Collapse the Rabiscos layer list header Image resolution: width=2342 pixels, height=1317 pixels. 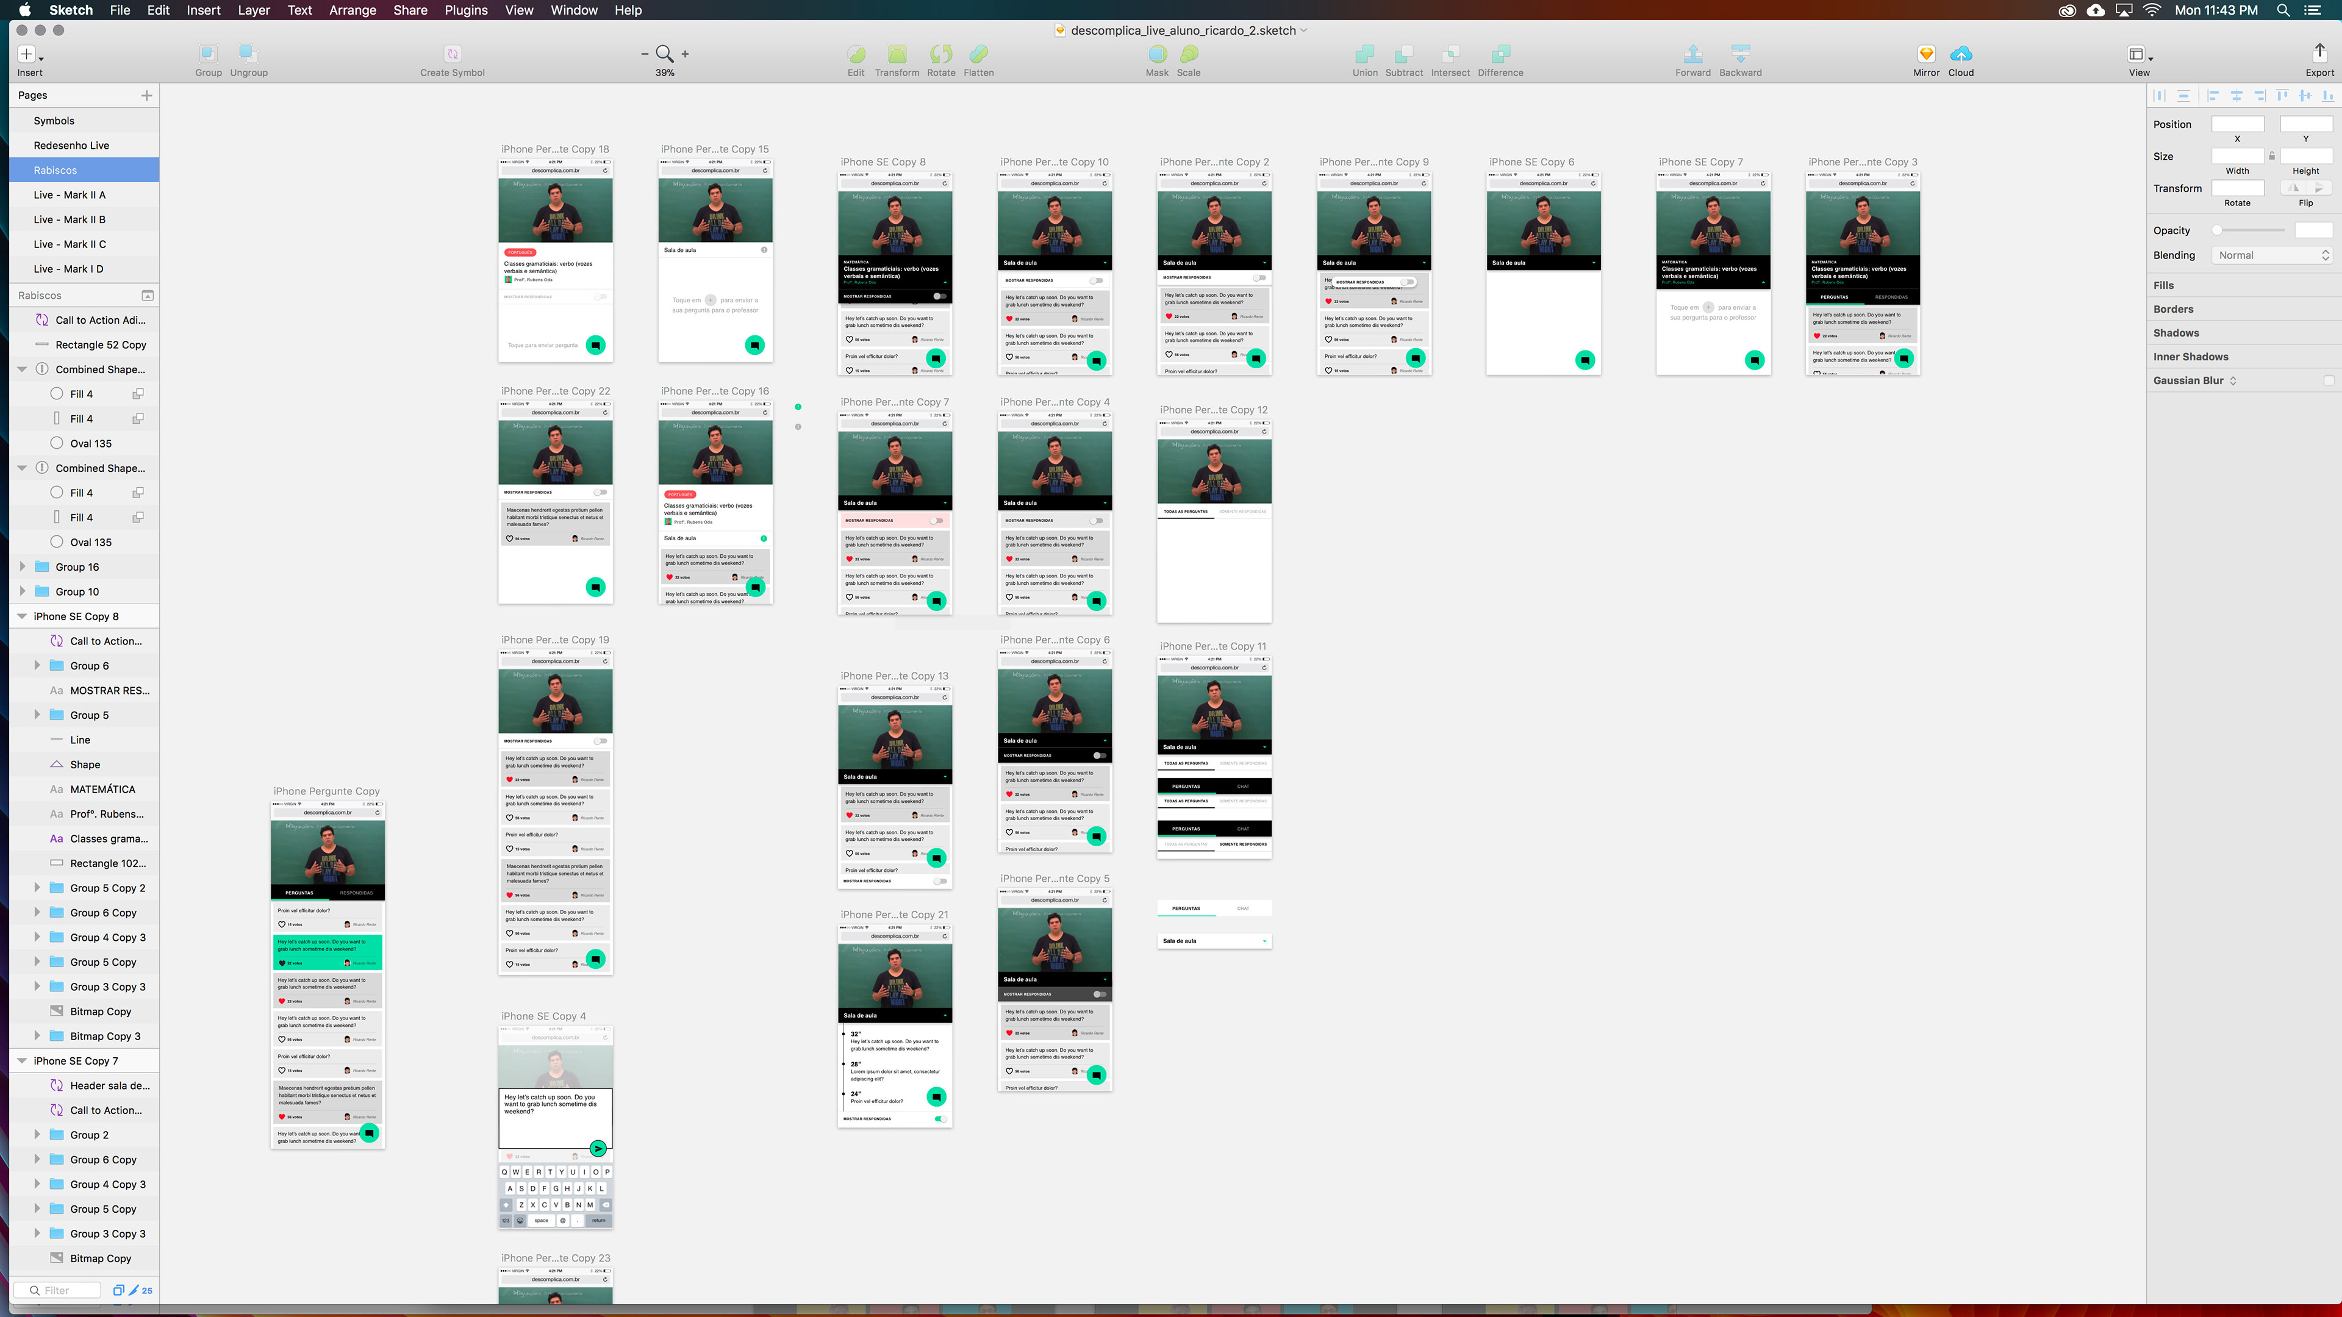pyautogui.click(x=147, y=295)
